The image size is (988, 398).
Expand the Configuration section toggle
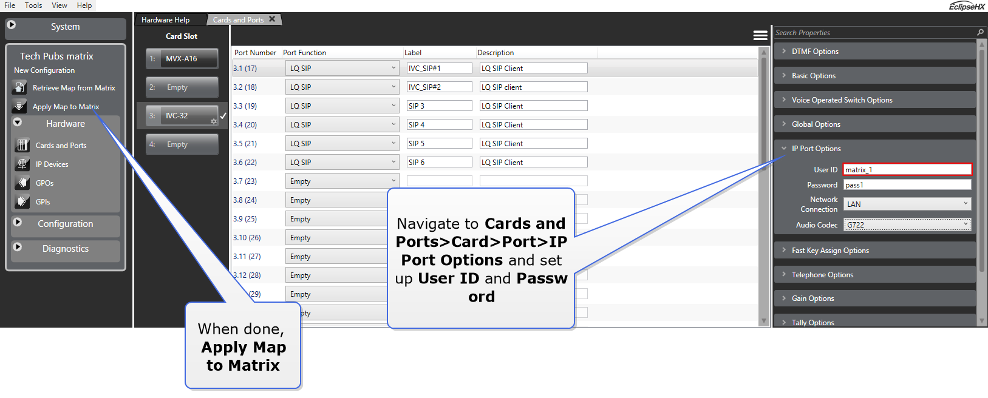pyautogui.click(x=18, y=223)
